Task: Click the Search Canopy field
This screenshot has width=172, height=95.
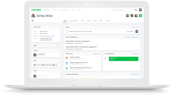Action: [x=121, y=10]
